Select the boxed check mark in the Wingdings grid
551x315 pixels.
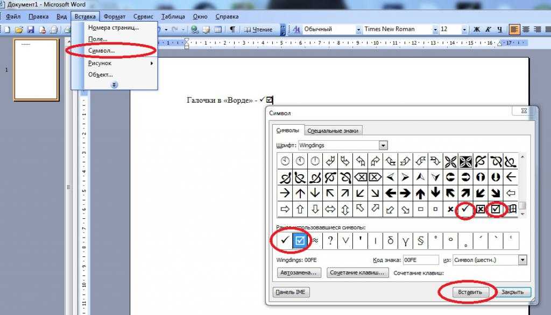point(496,209)
